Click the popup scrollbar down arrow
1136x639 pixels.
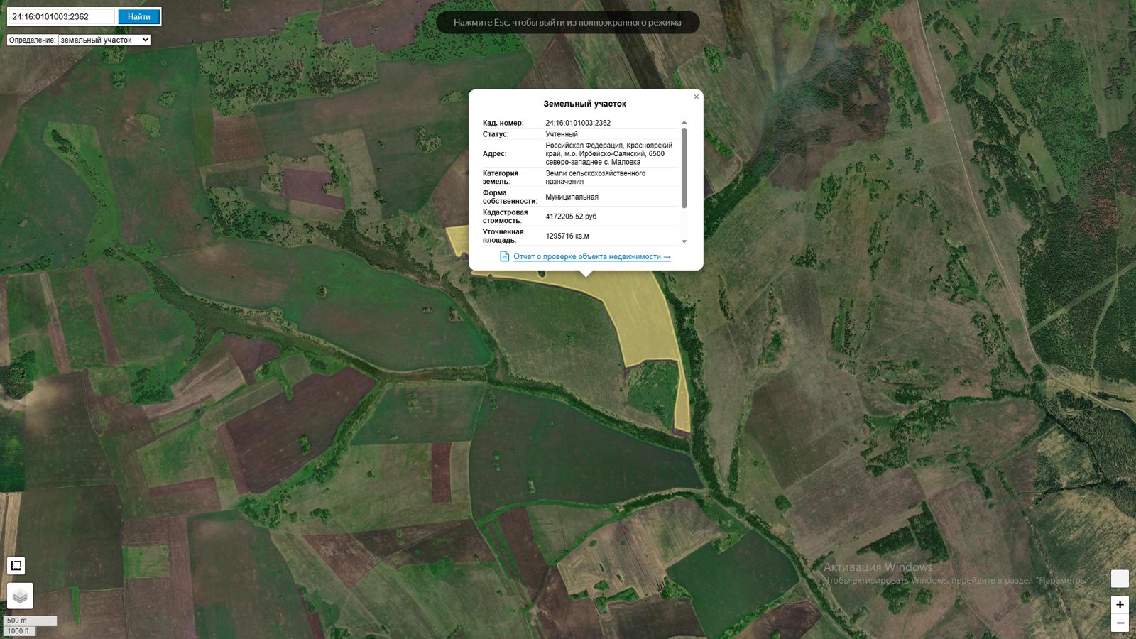point(684,241)
